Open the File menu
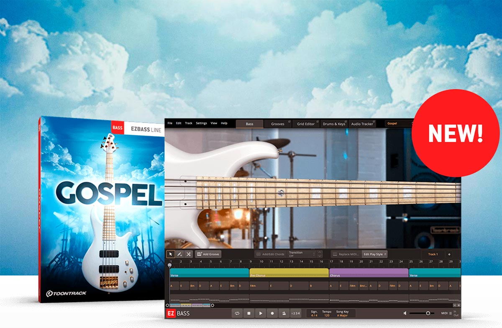The image size is (502, 328). click(x=170, y=124)
